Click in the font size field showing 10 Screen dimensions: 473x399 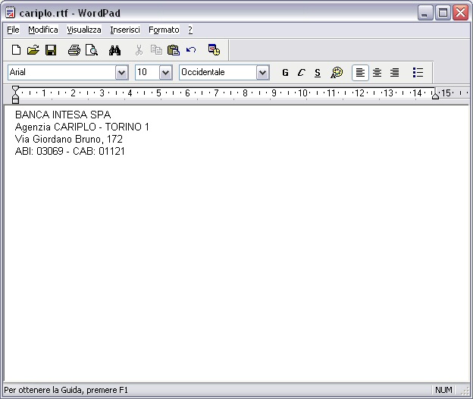147,72
